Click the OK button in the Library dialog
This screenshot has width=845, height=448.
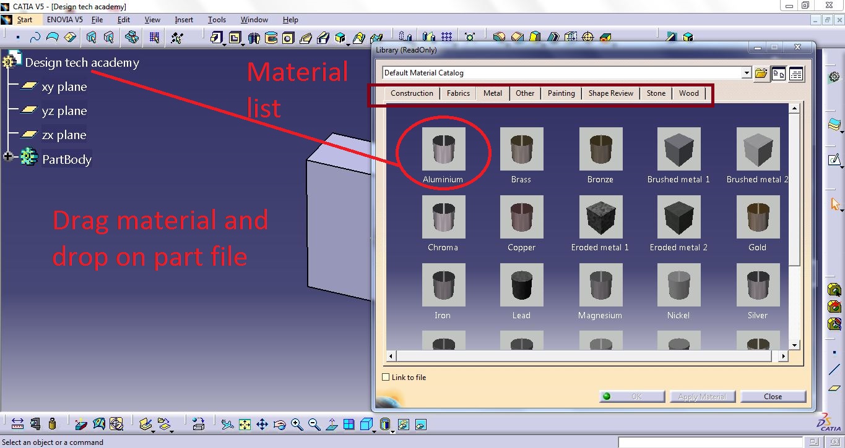click(x=631, y=396)
